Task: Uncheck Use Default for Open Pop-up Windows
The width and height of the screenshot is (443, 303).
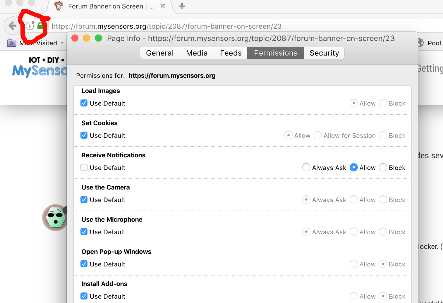Action: click(84, 264)
